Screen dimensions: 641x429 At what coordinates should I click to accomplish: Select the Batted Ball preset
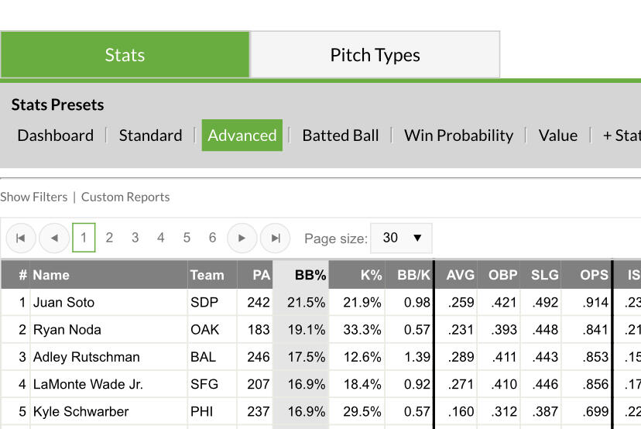(x=340, y=136)
